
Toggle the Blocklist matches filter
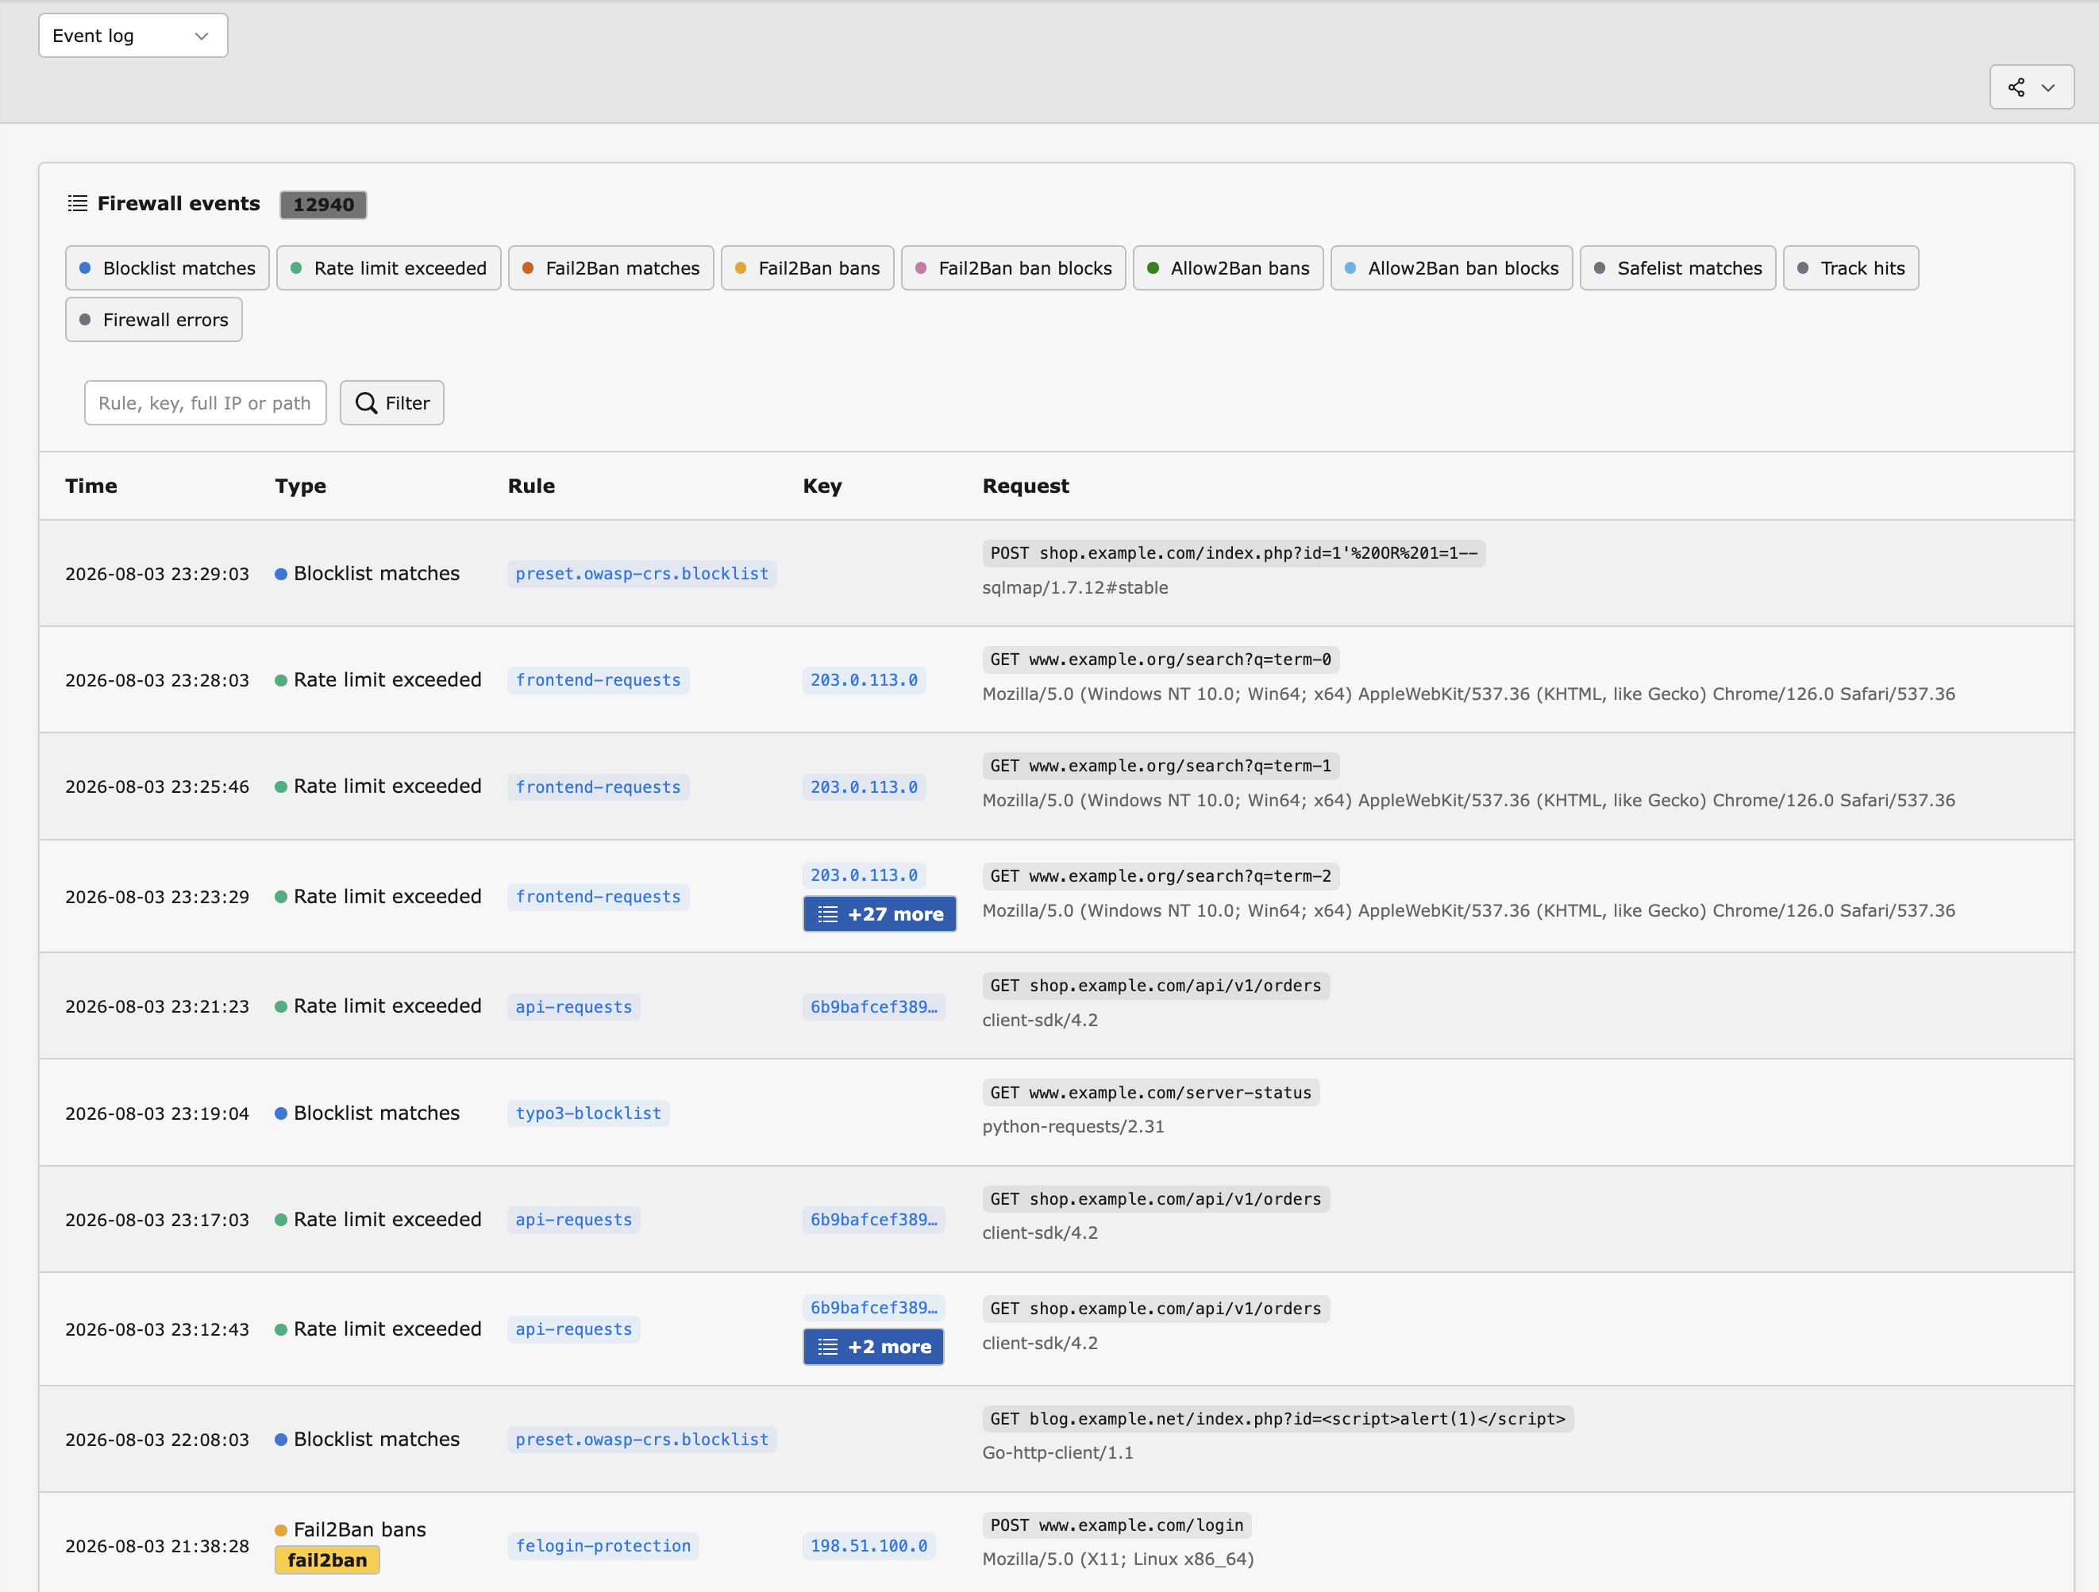(167, 268)
